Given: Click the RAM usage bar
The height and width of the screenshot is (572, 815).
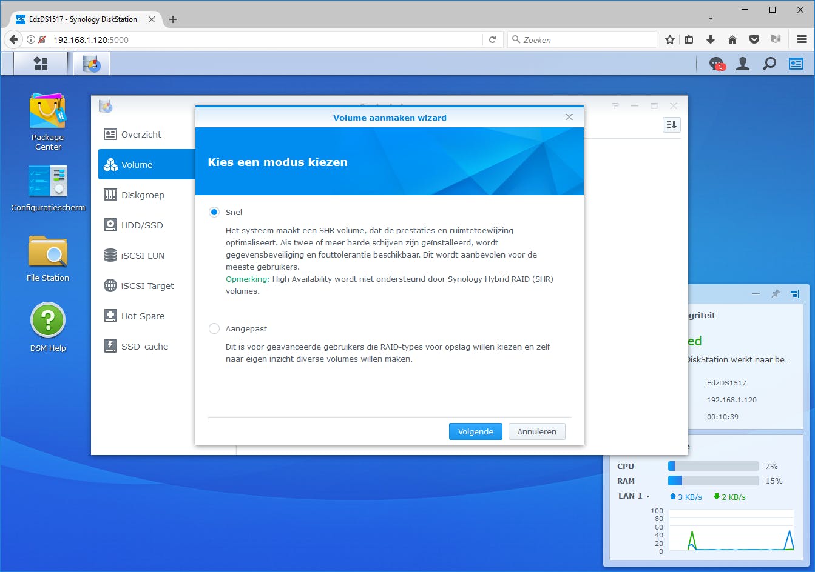Looking at the screenshot, I should click(x=713, y=481).
